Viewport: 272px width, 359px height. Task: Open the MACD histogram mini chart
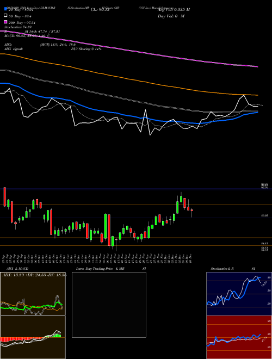(33, 337)
